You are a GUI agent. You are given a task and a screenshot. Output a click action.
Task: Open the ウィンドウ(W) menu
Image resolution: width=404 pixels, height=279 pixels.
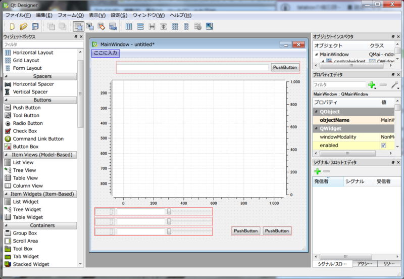[148, 15]
